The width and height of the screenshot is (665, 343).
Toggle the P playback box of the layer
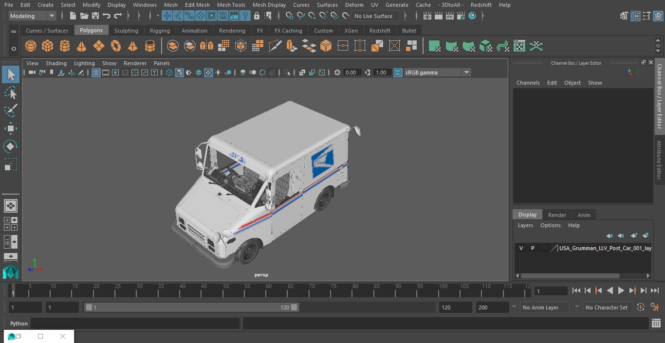pos(532,248)
